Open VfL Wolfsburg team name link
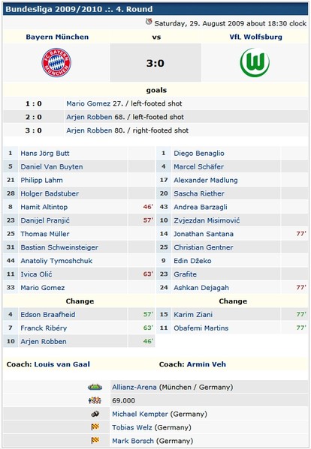The image size is (311, 449). click(x=255, y=37)
